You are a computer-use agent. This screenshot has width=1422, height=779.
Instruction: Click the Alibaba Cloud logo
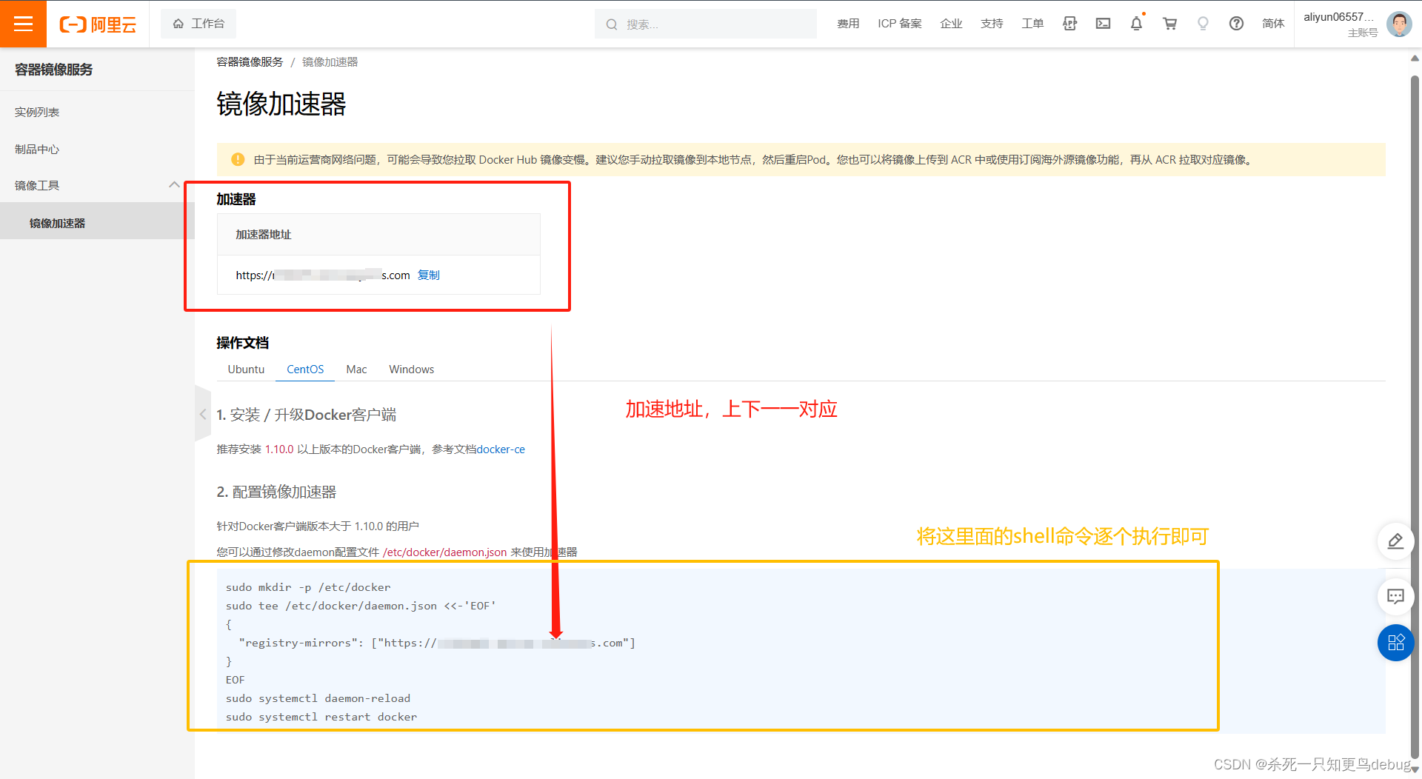coord(98,24)
